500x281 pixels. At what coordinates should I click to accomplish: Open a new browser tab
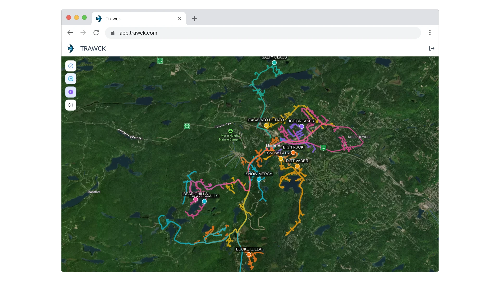pos(195,18)
